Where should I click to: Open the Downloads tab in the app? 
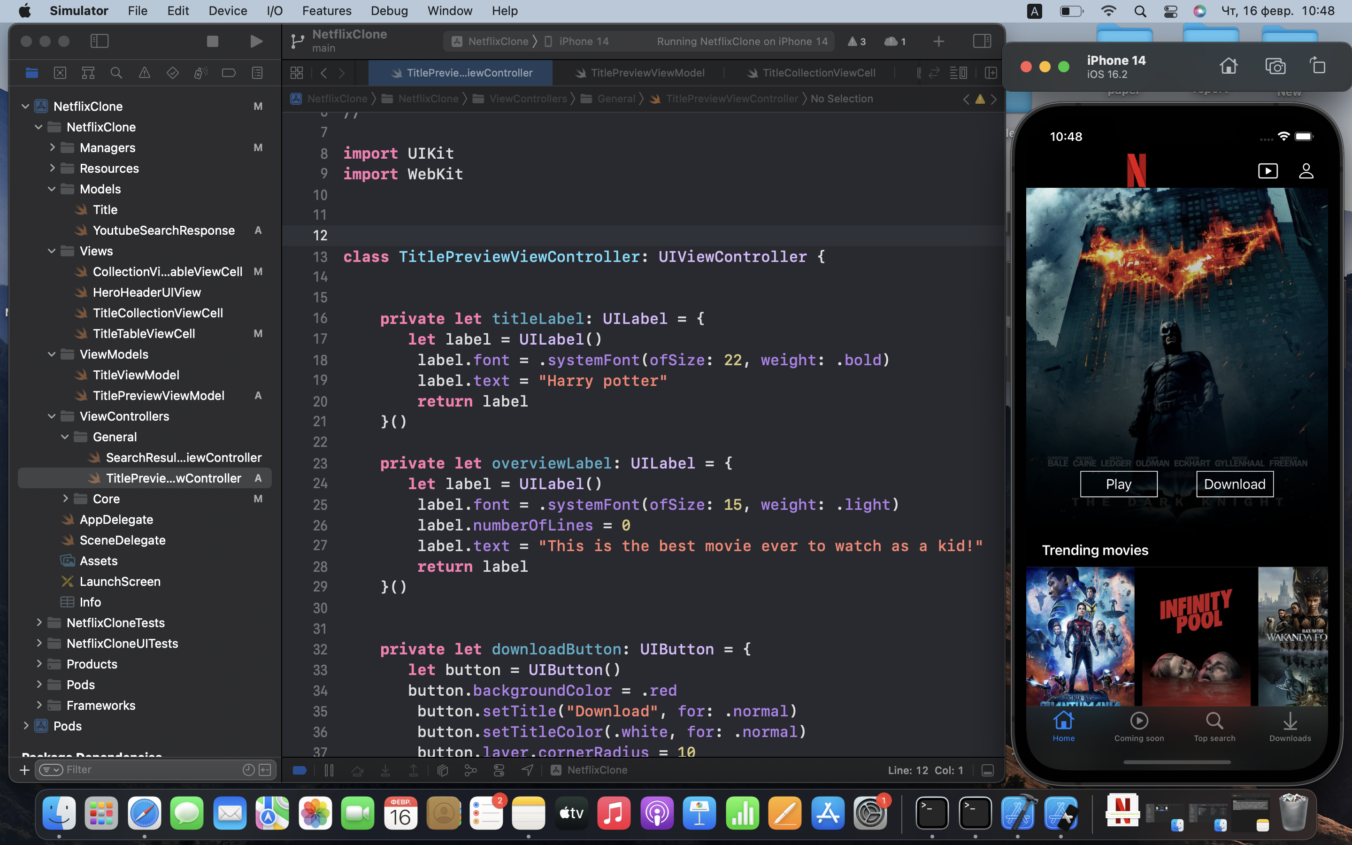tap(1290, 727)
